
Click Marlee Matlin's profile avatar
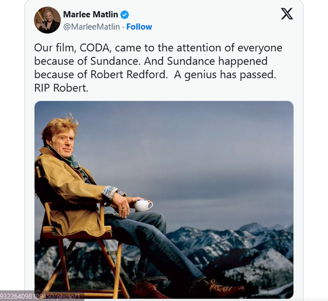47,20
